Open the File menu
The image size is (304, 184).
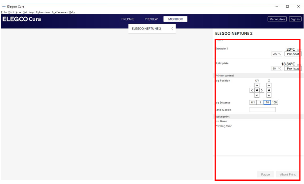tap(4, 12)
